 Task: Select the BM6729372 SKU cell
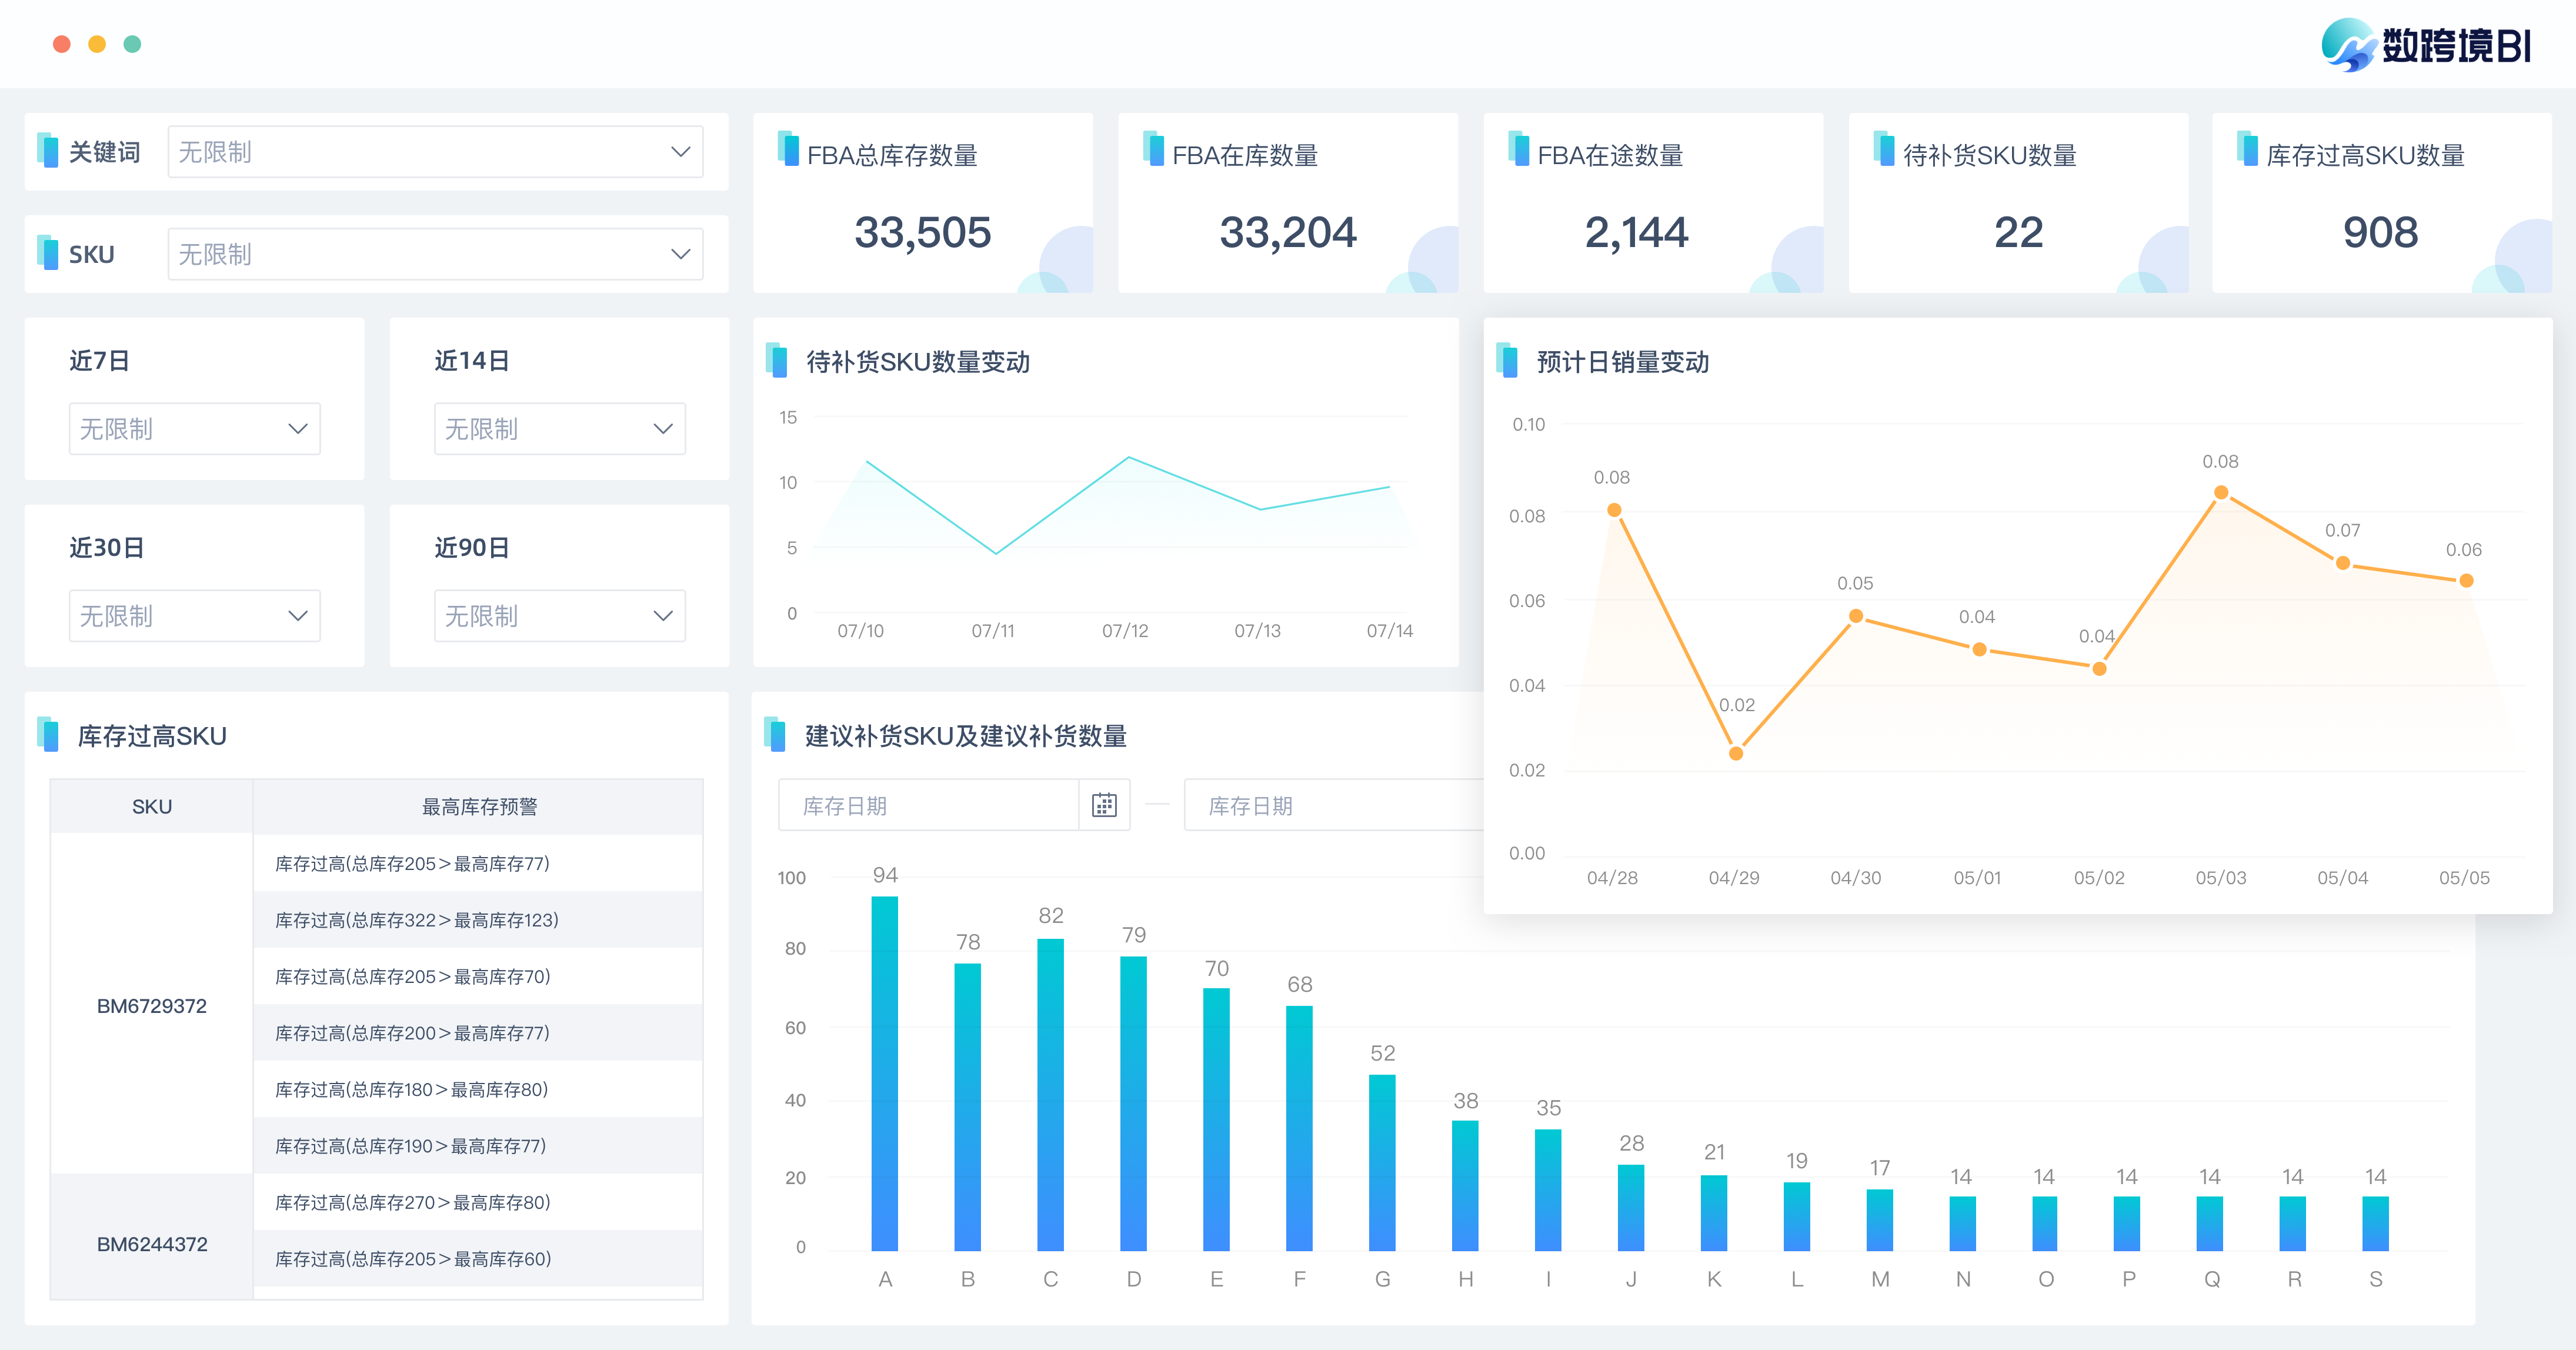pyautogui.click(x=152, y=1005)
